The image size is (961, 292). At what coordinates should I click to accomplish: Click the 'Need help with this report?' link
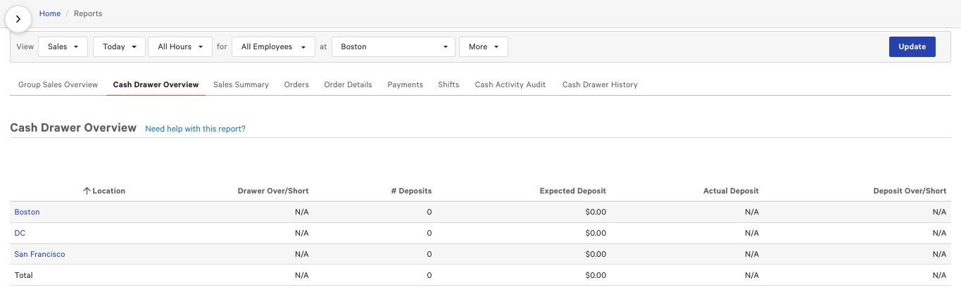tap(195, 129)
